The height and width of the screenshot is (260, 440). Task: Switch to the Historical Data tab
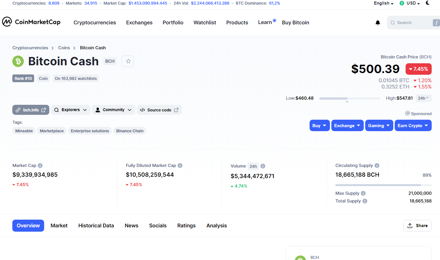[96, 226]
